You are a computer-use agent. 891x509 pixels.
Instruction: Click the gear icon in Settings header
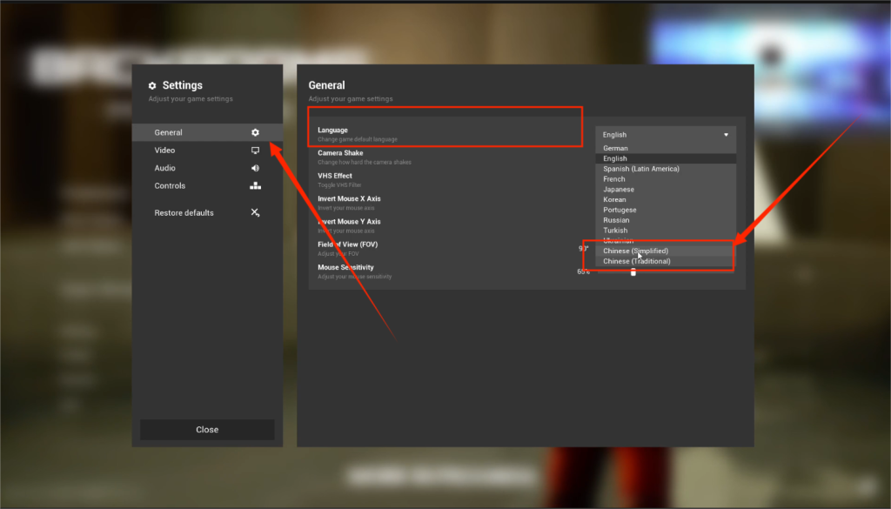tap(152, 85)
